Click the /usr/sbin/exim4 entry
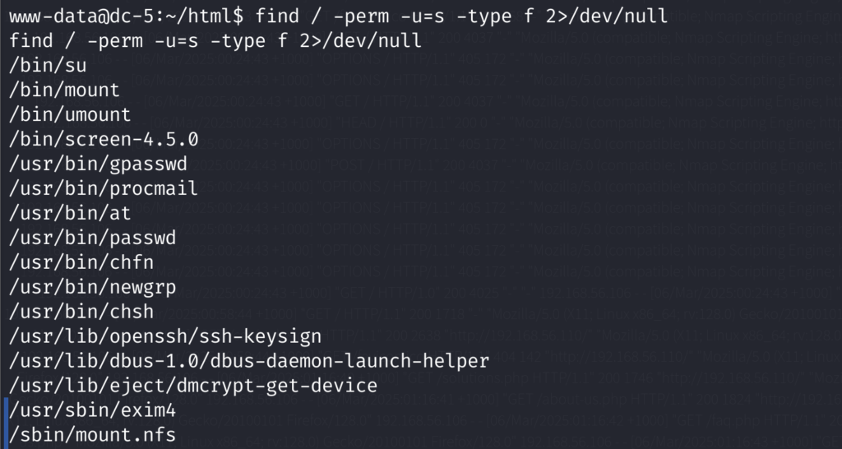The image size is (842, 449). 92,411
